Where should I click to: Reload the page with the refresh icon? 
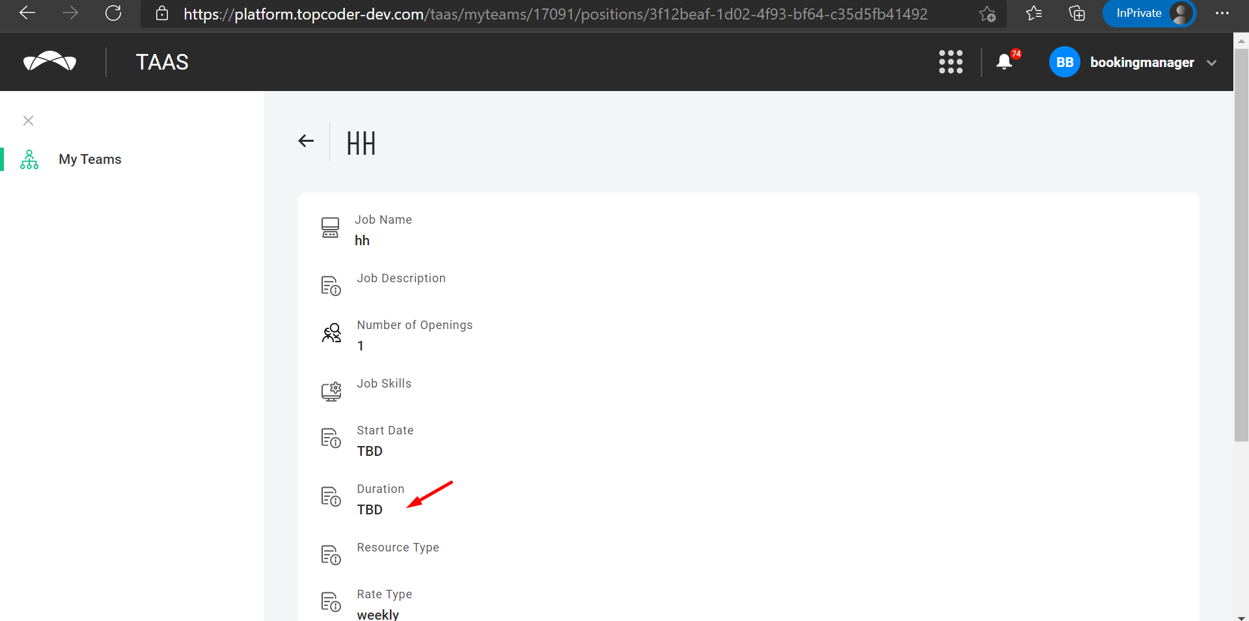[x=113, y=13]
